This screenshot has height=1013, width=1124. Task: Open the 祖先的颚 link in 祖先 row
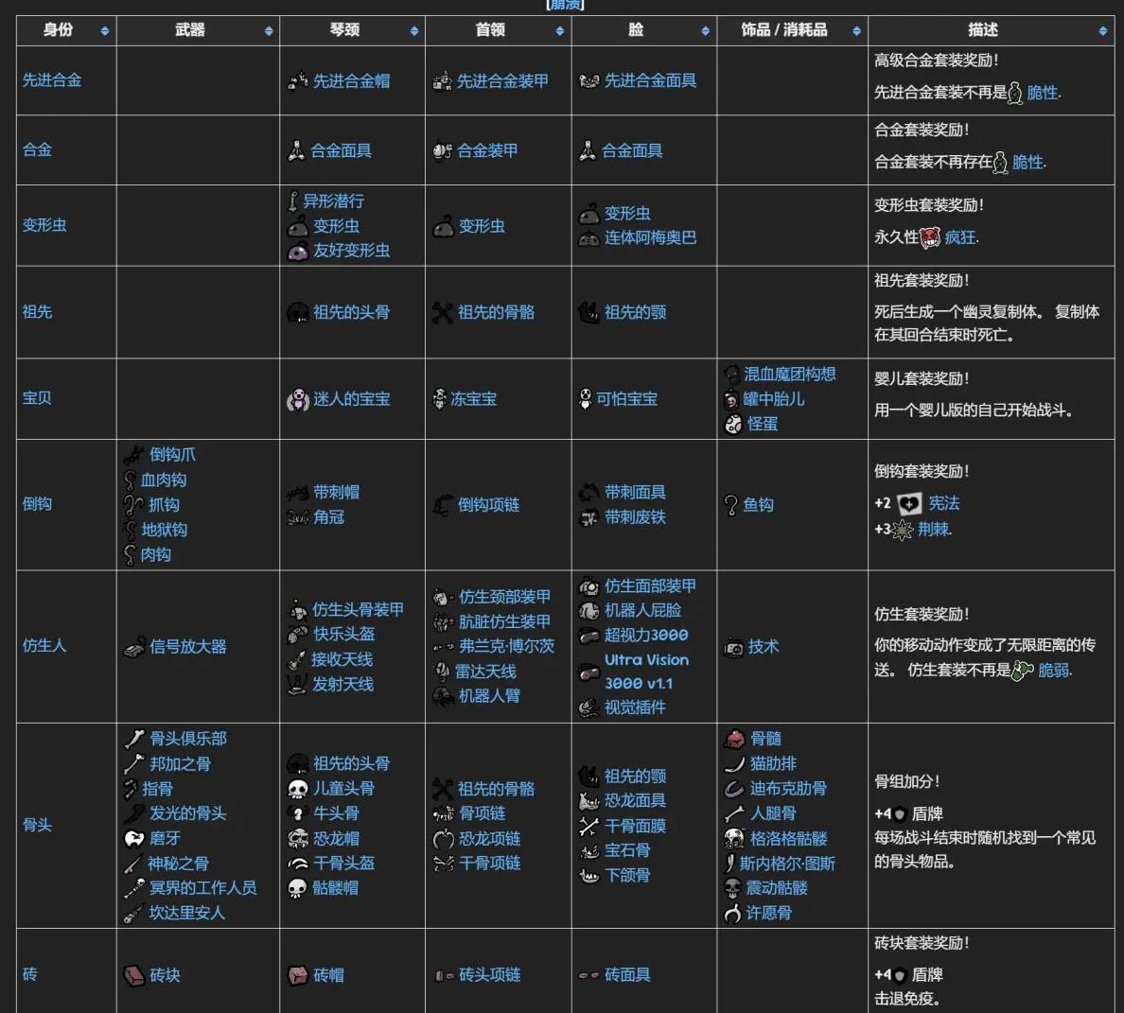635,312
